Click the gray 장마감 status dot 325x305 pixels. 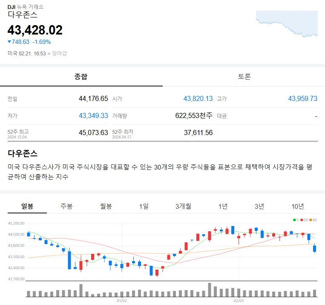click(x=49, y=54)
